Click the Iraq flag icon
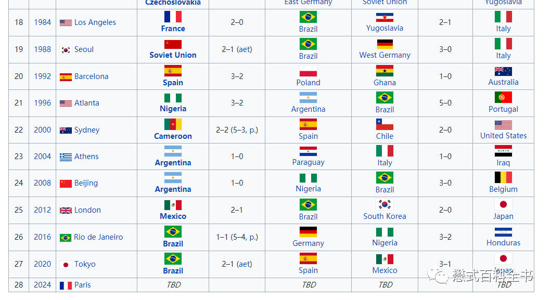This screenshot has width=551, height=300. [503, 151]
